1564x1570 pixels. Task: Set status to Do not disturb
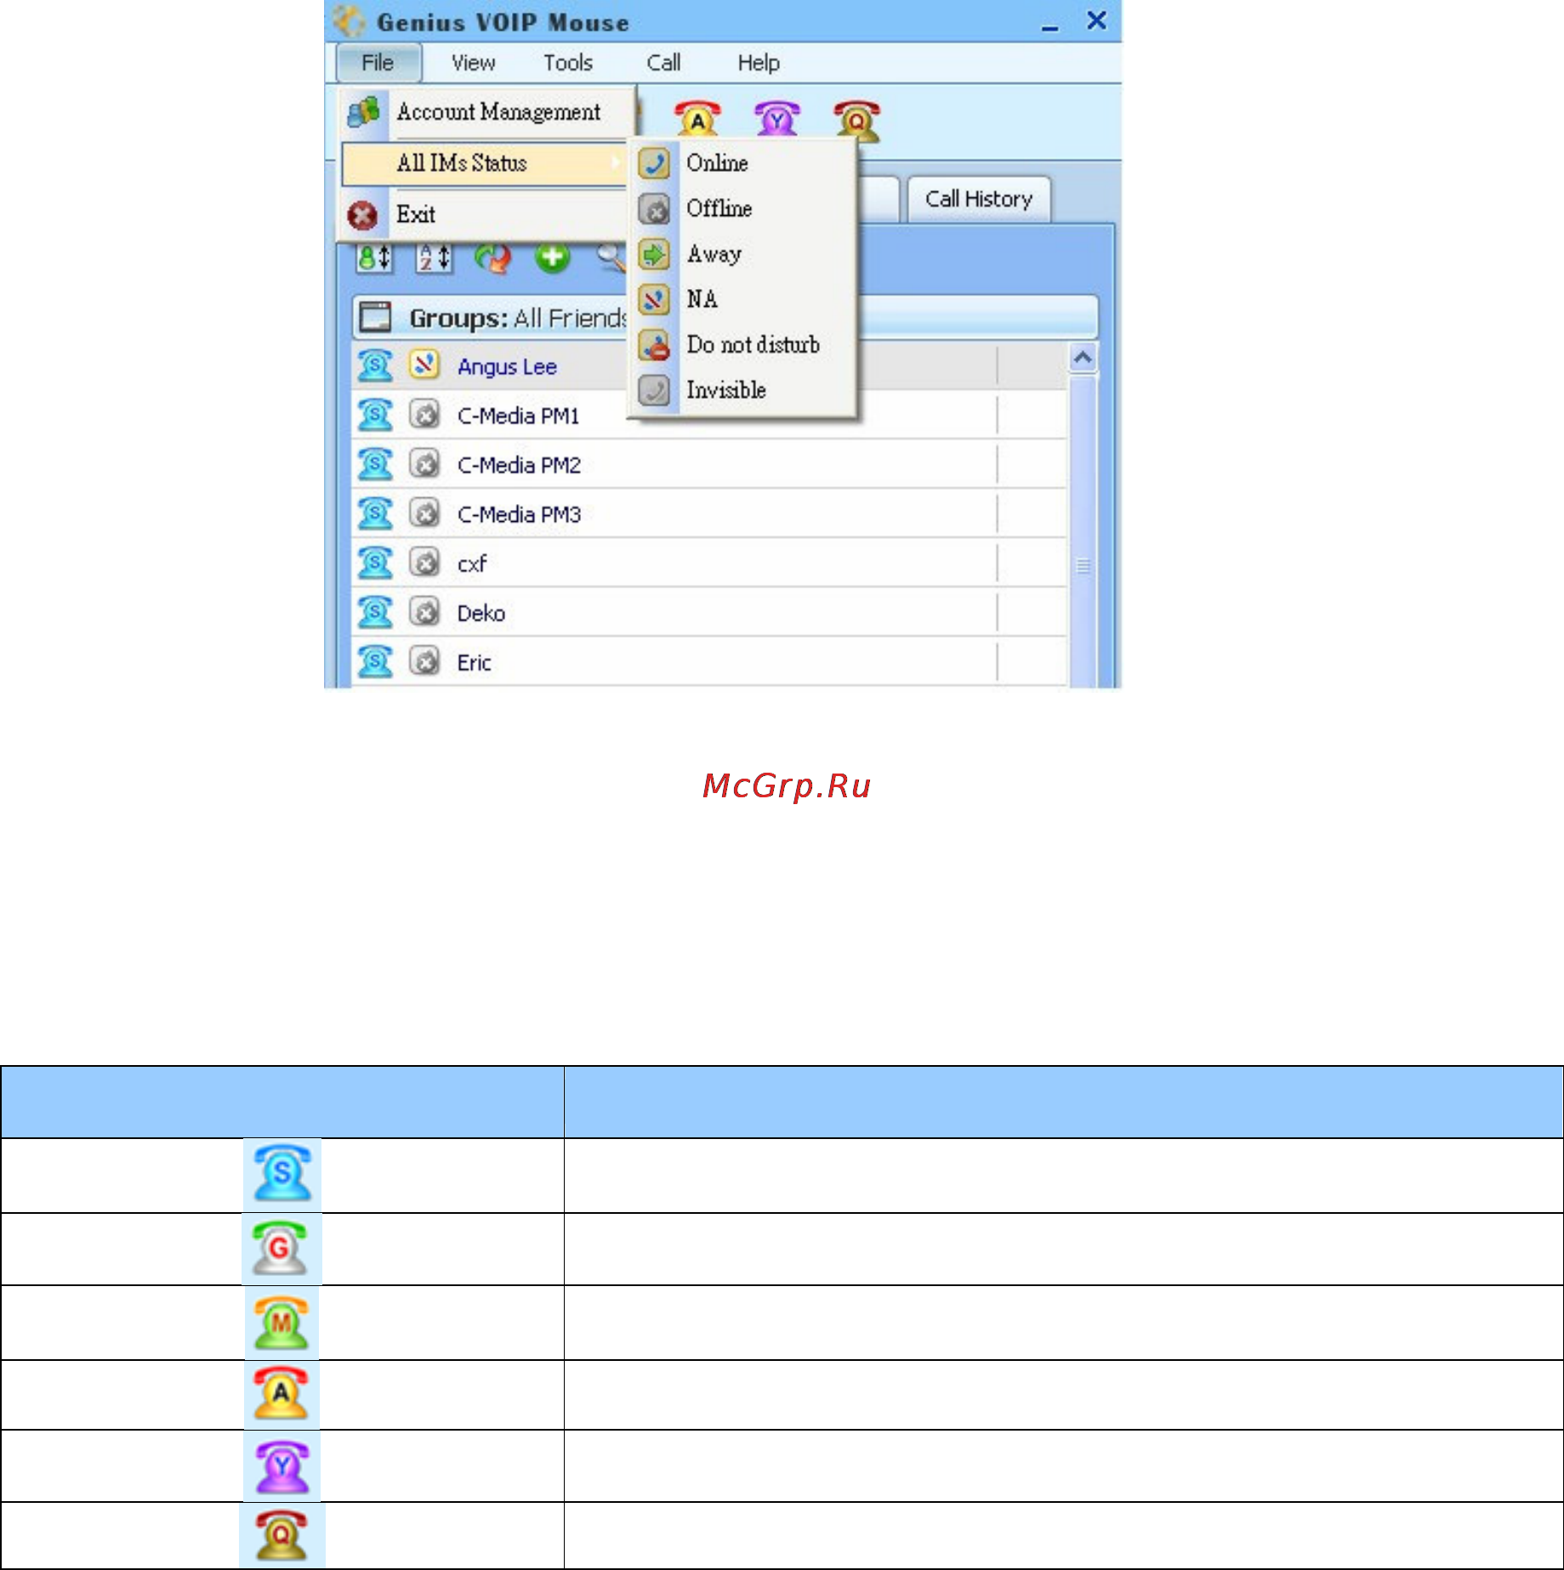tap(742, 345)
